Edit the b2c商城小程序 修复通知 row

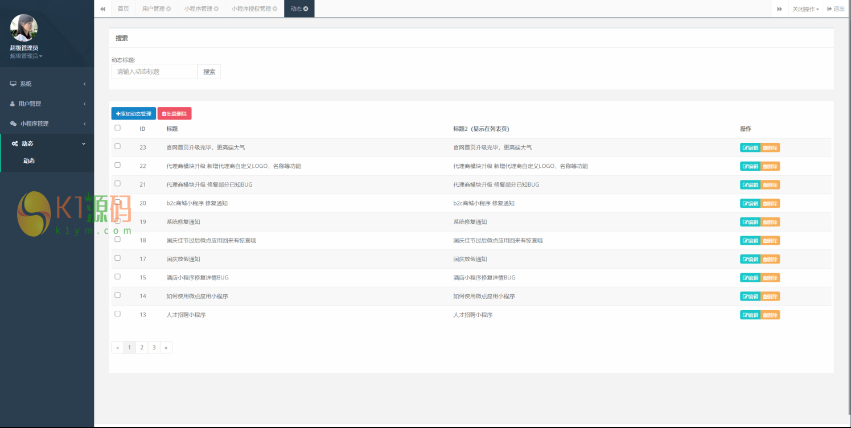click(x=750, y=203)
